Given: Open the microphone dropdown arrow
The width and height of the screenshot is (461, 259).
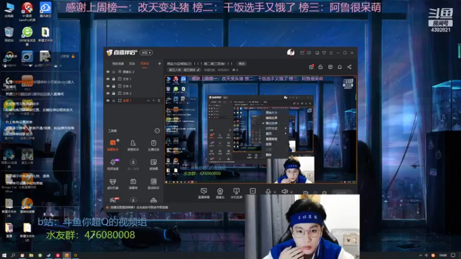Looking at the screenshot, I should 275,192.
